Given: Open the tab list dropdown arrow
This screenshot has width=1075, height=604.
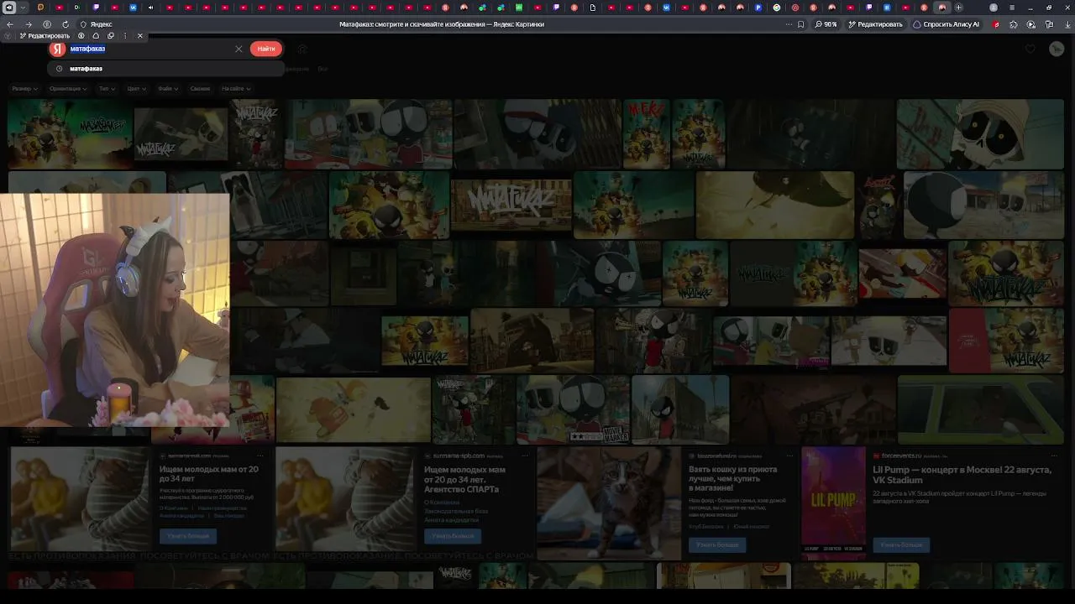Looking at the screenshot, I should click(23, 8).
